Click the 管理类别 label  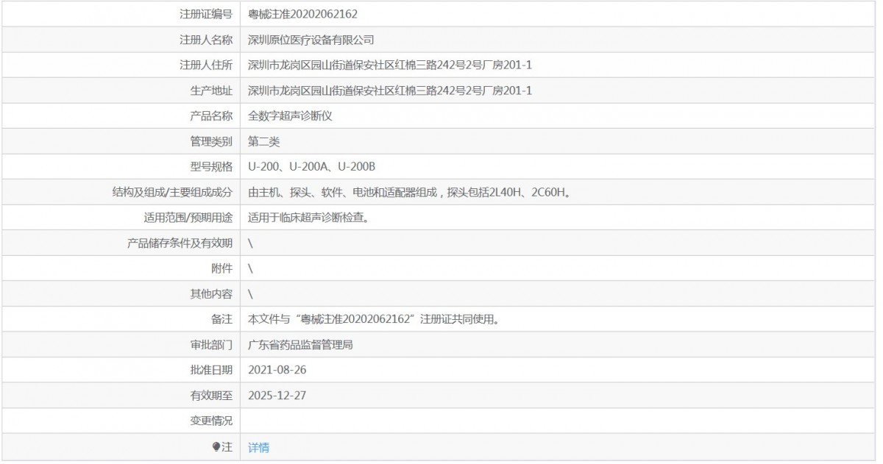(x=211, y=141)
